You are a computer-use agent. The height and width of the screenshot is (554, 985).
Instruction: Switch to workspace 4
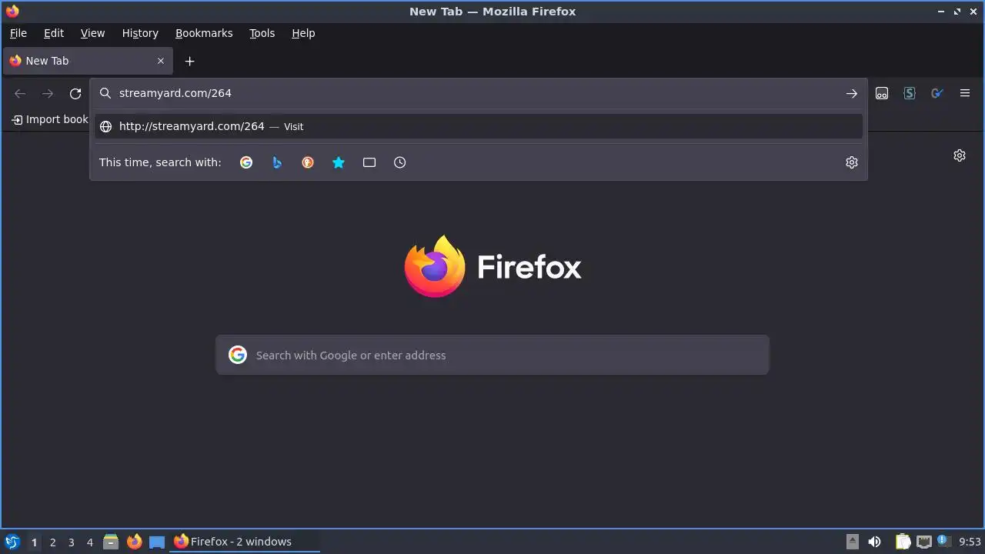89,542
